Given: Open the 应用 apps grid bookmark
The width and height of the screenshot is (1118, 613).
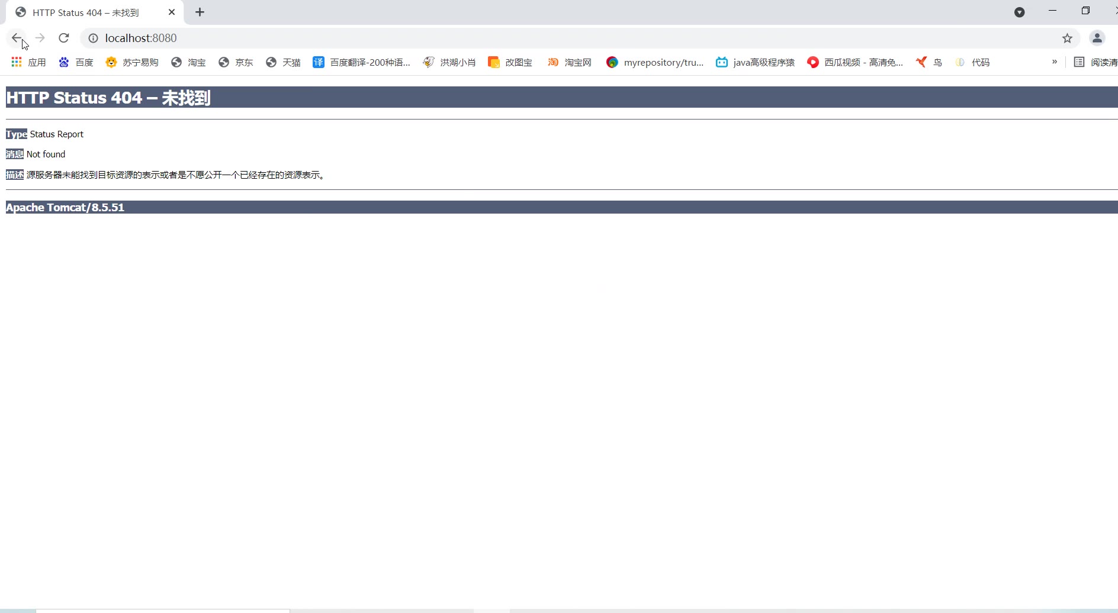Looking at the screenshot, I should [28, 62].
